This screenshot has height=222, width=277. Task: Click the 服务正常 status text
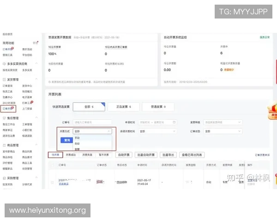coord(265,37)
